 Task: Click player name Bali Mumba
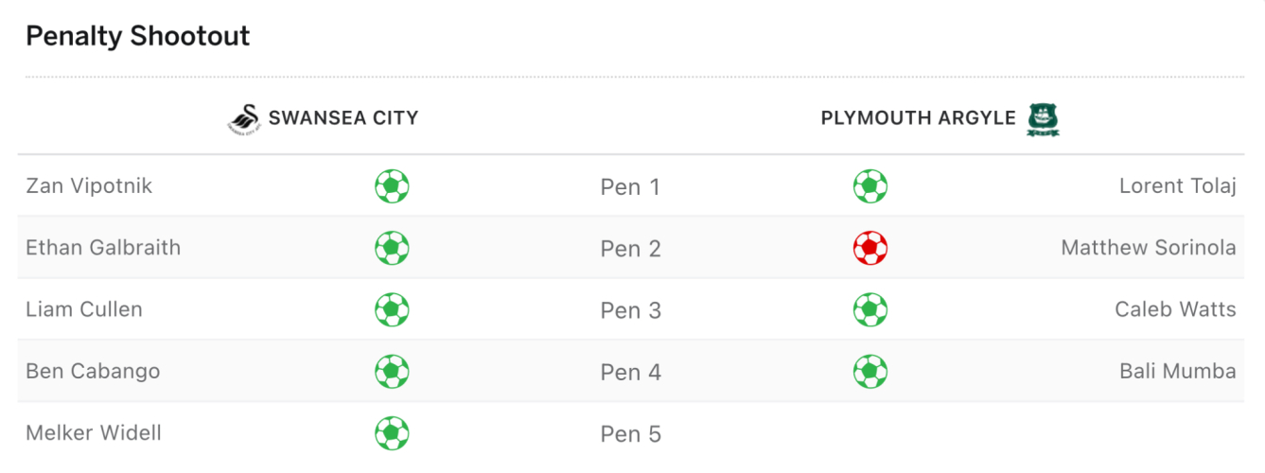click(1177, 372)
